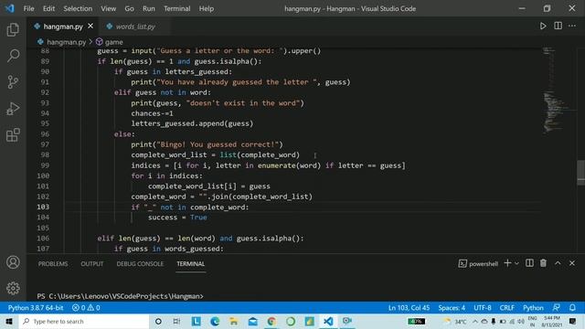This screenshot has height=329, width=585.
Task: Open the Extensions view
Action: (13, 135)
